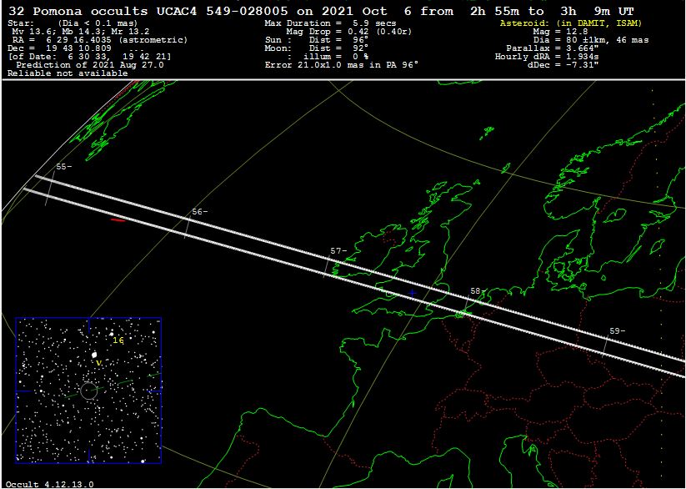Click the target star circle in star chart
The height and width of the screenshot is (489, 686).
88,391
